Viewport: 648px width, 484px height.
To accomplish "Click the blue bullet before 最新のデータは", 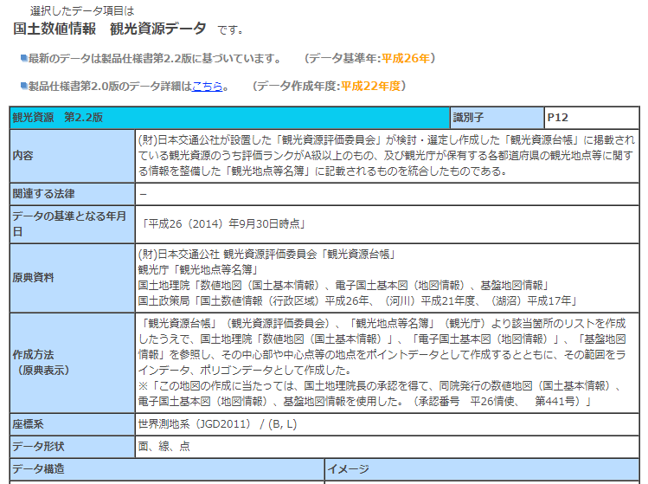I will coord(24,58).
